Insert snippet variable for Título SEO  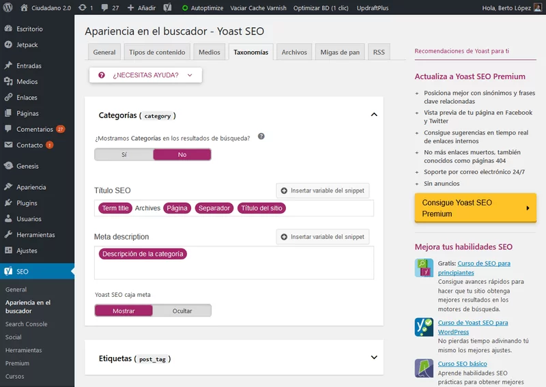click(x=323, y=190)
